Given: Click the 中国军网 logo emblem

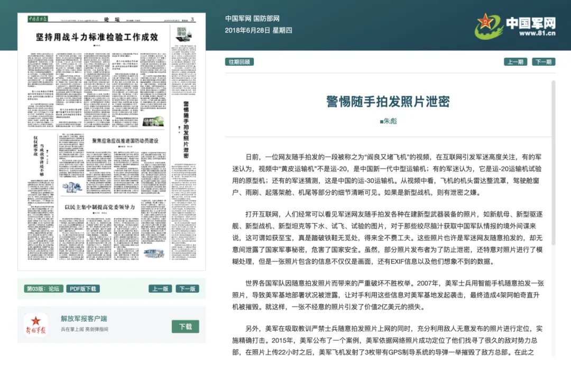Looking at the screenshot, I should pyautogui.click(x=488, y=26).
